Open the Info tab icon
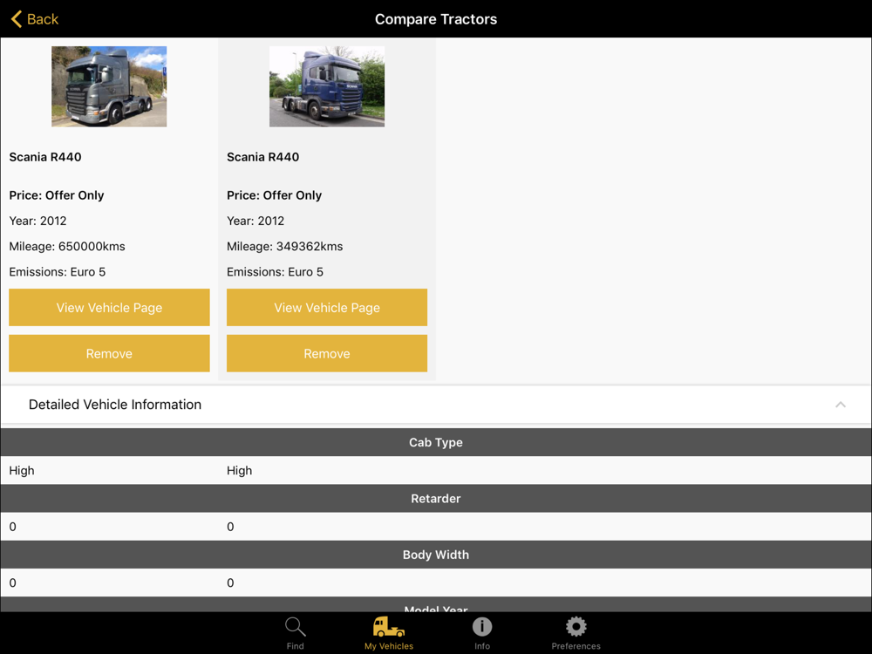 tap(482, 627)
